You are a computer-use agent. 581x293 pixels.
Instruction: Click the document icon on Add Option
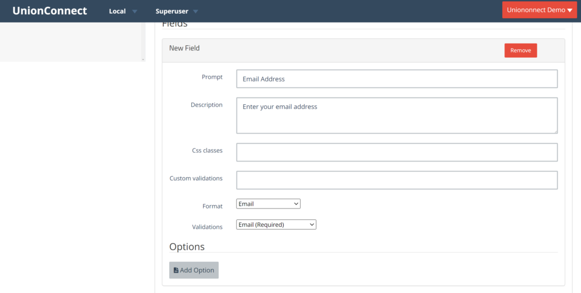point(176,270)
